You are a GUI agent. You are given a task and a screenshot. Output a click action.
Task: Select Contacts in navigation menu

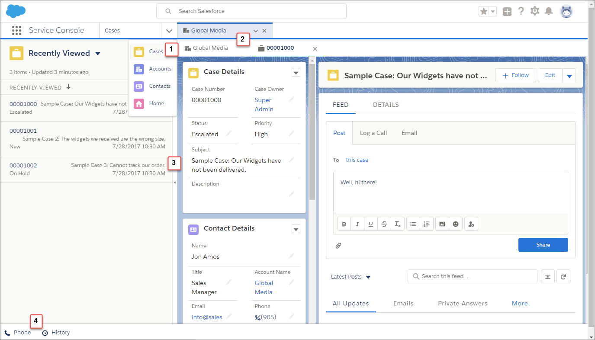(x=153, y=86)
